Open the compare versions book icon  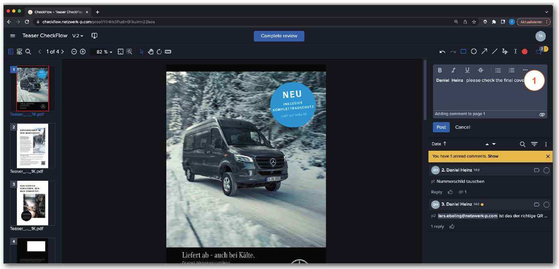(x=94, y=36)
